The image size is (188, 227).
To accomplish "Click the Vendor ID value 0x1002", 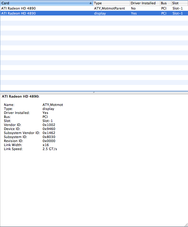I will tap(49, 125).
